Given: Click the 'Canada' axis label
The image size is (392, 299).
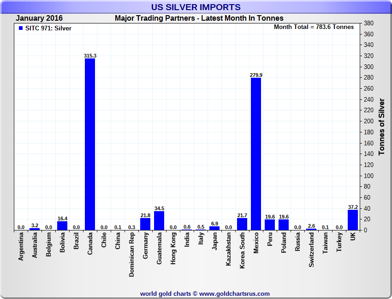Looking at the screenshot, I should click(90, 243).
